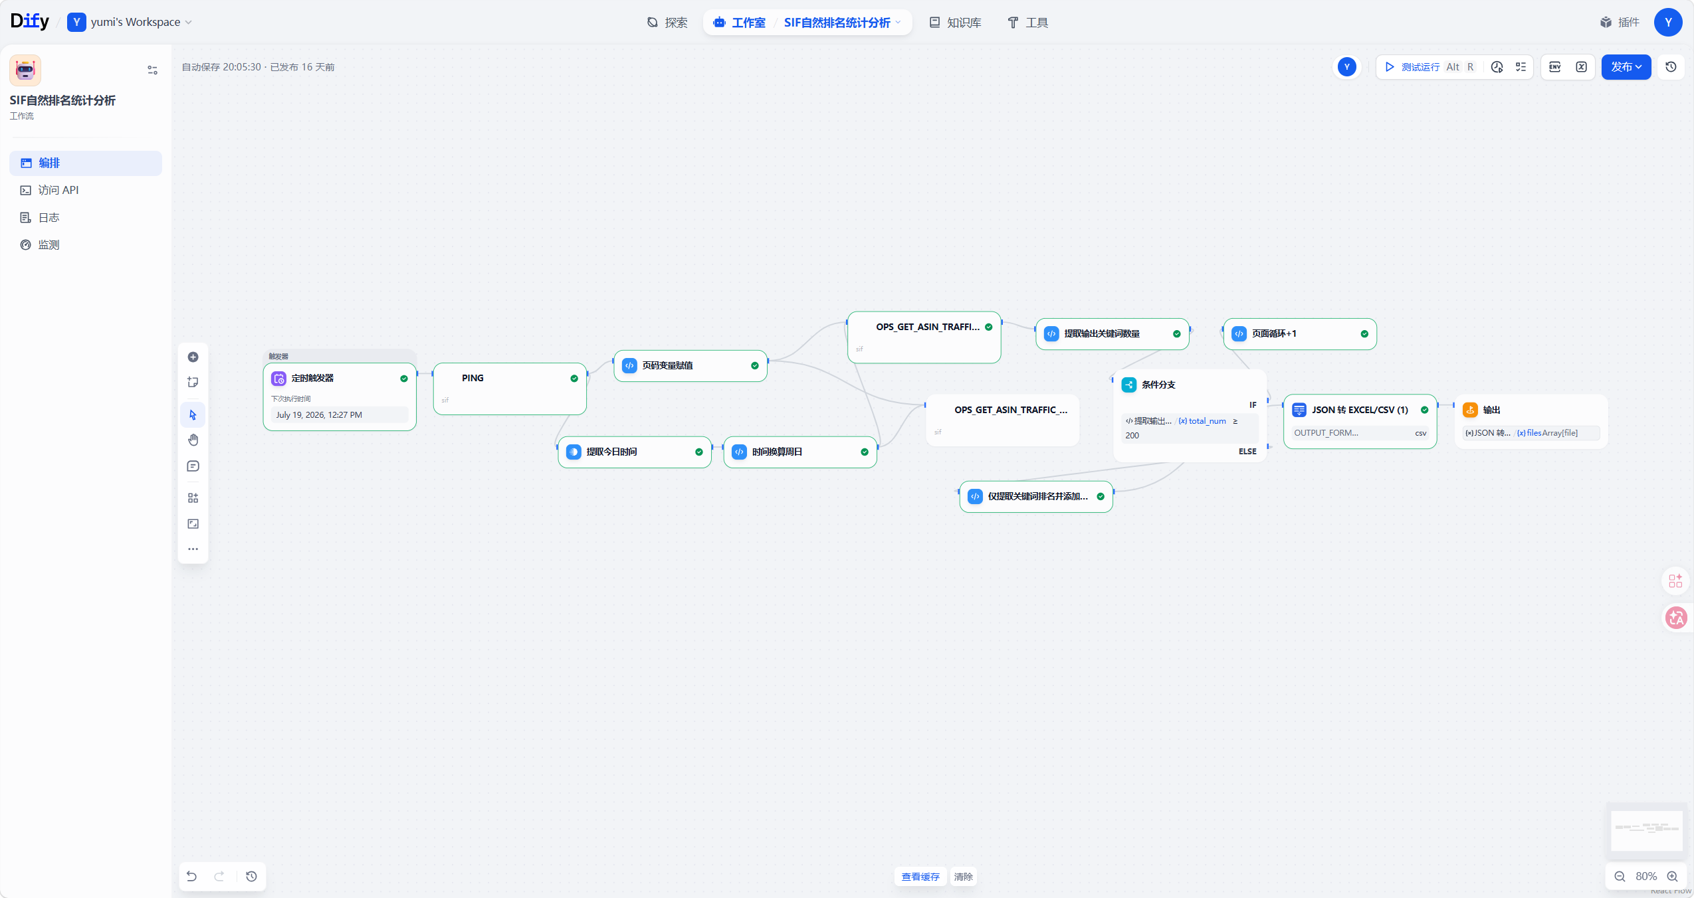The width and height of the screenshot is (1694, 898).
Task: Open version history clock icon top right
Action: tap(1671, 67)
